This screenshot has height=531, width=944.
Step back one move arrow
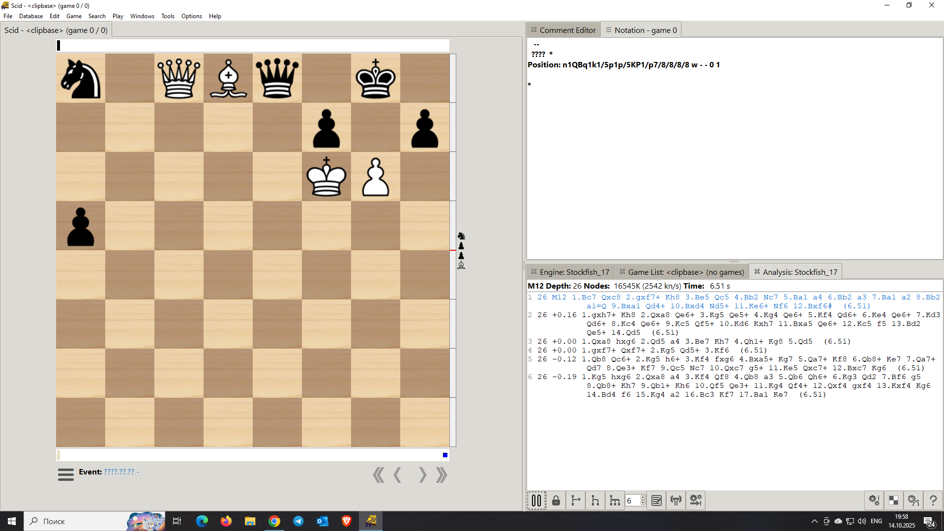(x=398, y=475)
